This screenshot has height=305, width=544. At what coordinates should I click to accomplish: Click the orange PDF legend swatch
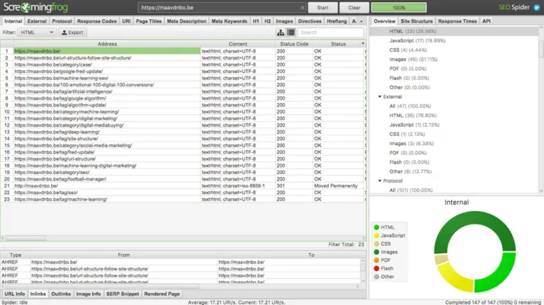tap(376, 260)
